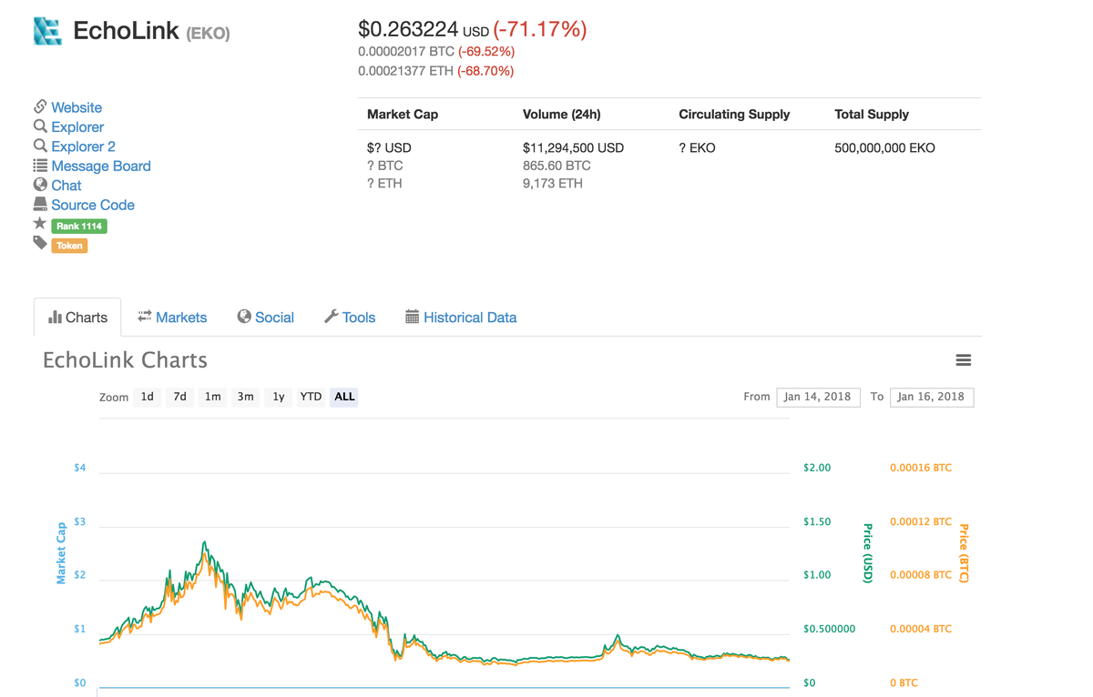Click the Volume (24h) column header

click(x=562, y=115)
